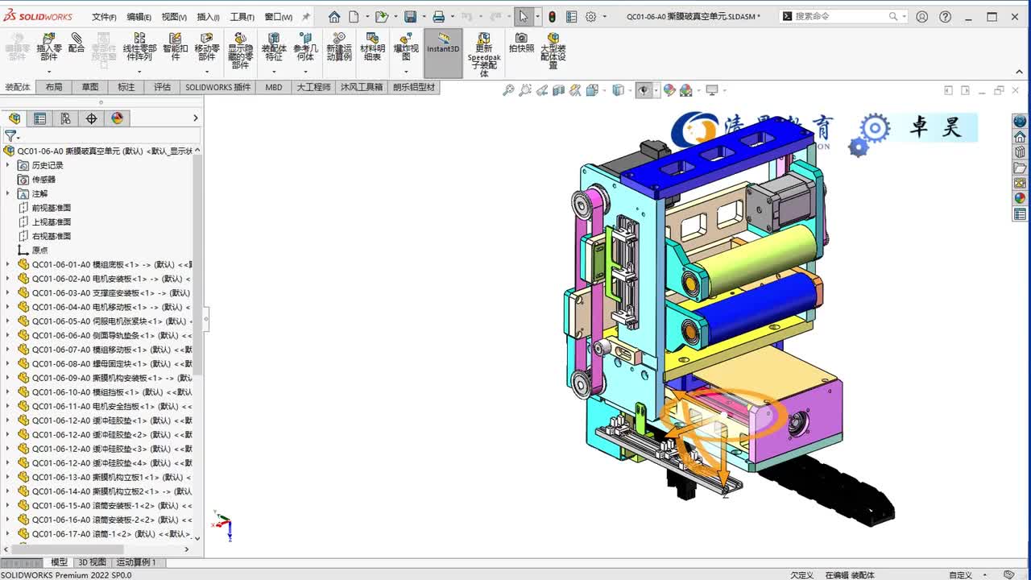The image size is (1031, 580).
Task: Open the Options gear dropdown arrow
Action: tap(604, 16)
